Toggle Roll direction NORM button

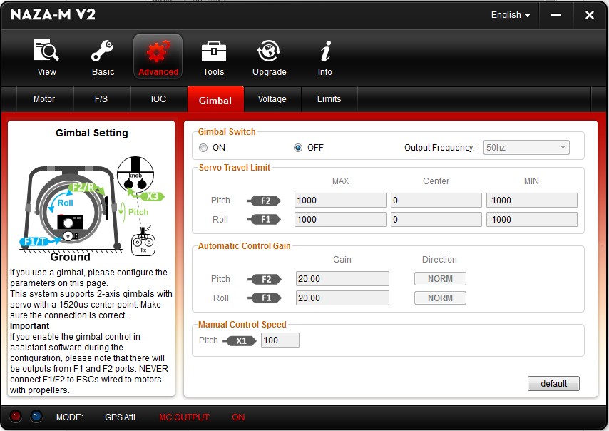tap(440, 298)
